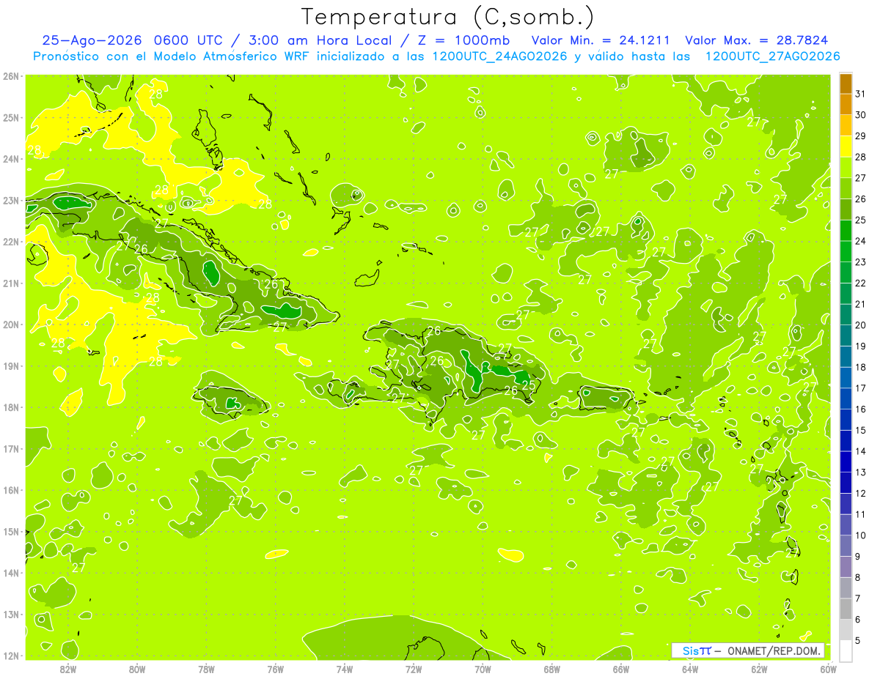Click the longitude label '66W'

tap(620, 669)
